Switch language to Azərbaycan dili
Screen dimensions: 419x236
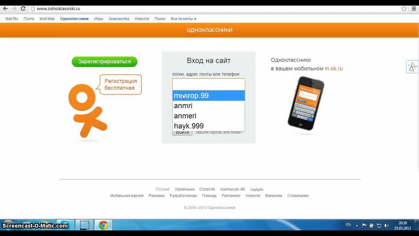(232, 189)
